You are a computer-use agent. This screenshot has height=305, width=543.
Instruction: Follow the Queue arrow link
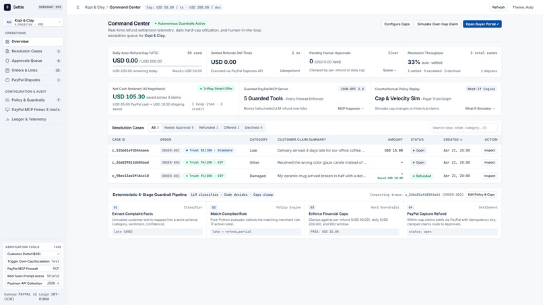tap(389, 70)
